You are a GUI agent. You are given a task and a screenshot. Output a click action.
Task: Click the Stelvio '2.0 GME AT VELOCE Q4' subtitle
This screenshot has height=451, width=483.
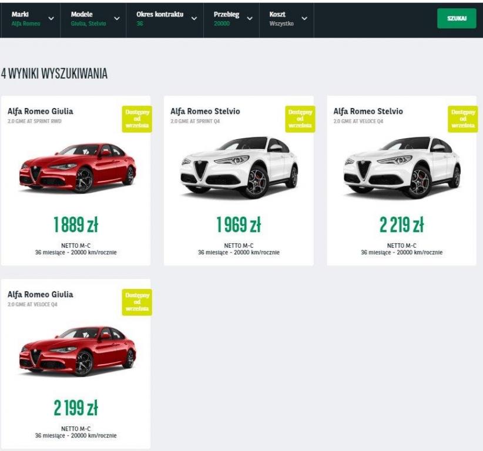tap(358, 122)
